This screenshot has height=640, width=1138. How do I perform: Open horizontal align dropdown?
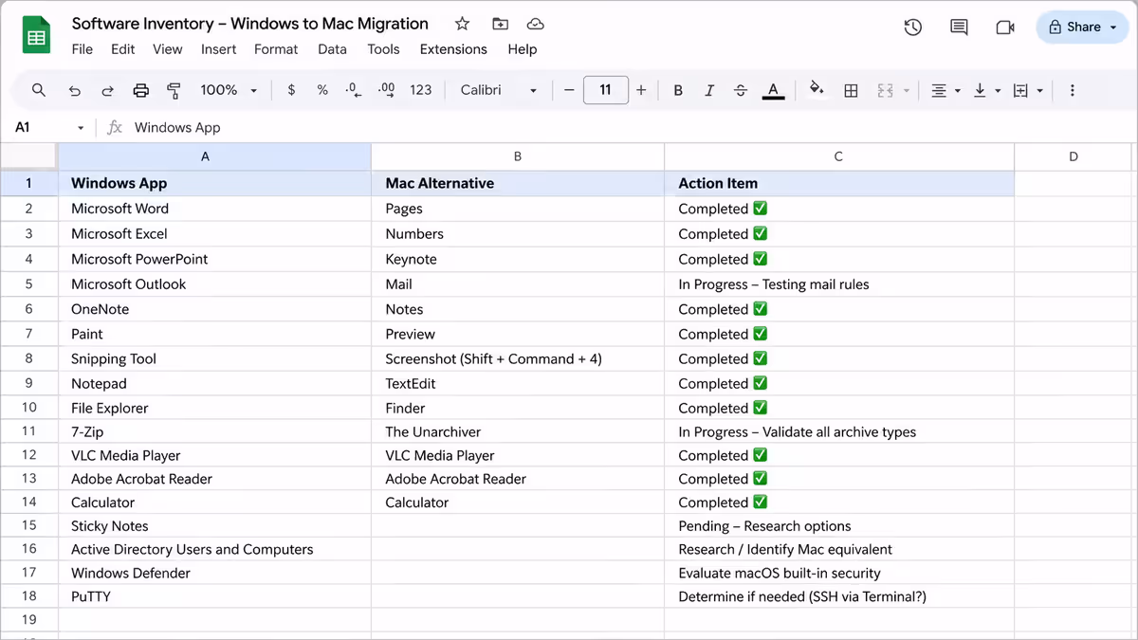click(945, 90)
